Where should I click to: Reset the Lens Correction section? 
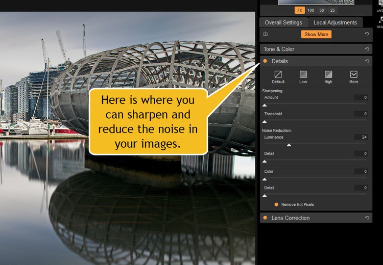tap(367, 218)
